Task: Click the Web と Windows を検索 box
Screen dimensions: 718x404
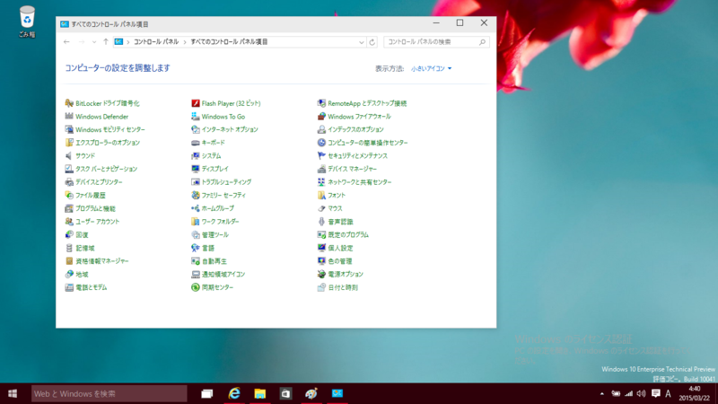Action: (x=109, y=393)
